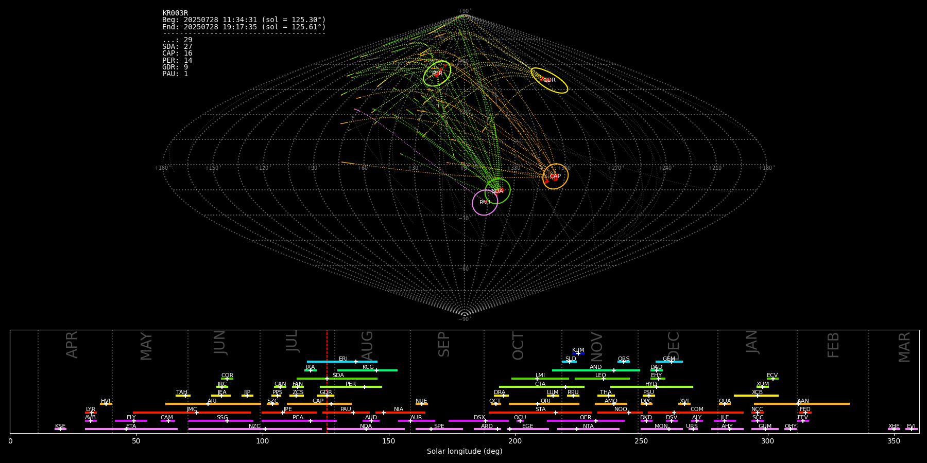Click the PAU radiant circle on the sky map

point(485,203)
